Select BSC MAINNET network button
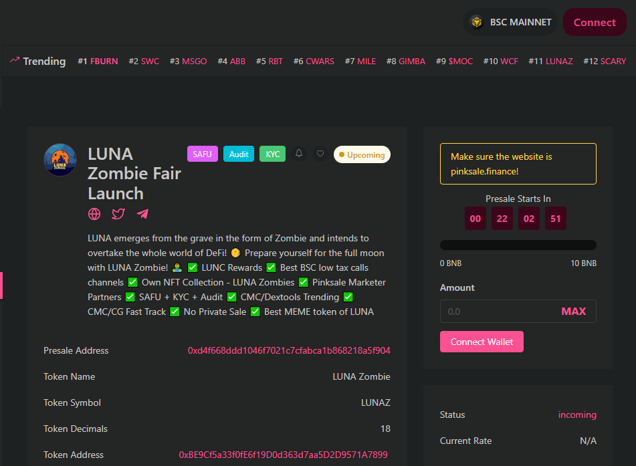Image resolution: width=636 pixels, height=466 pixels. click(x=510, y=22)
